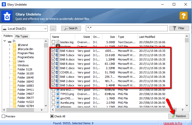This screenshot has width=192, height=125.
Task: Switch to the File Types tab
Action: click(x=22, y=36)
